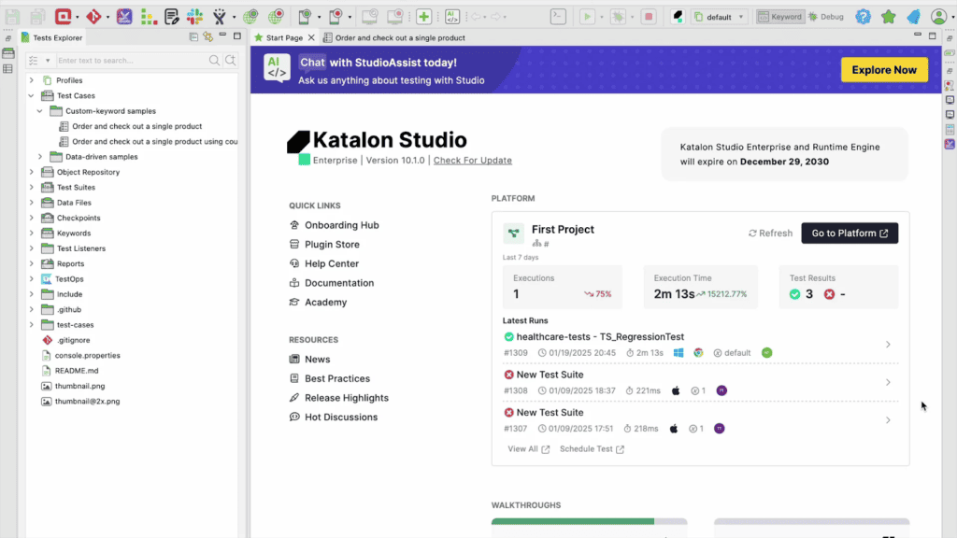Open the command-line terminal icon
957x538 pixels.
pos(557,17)
